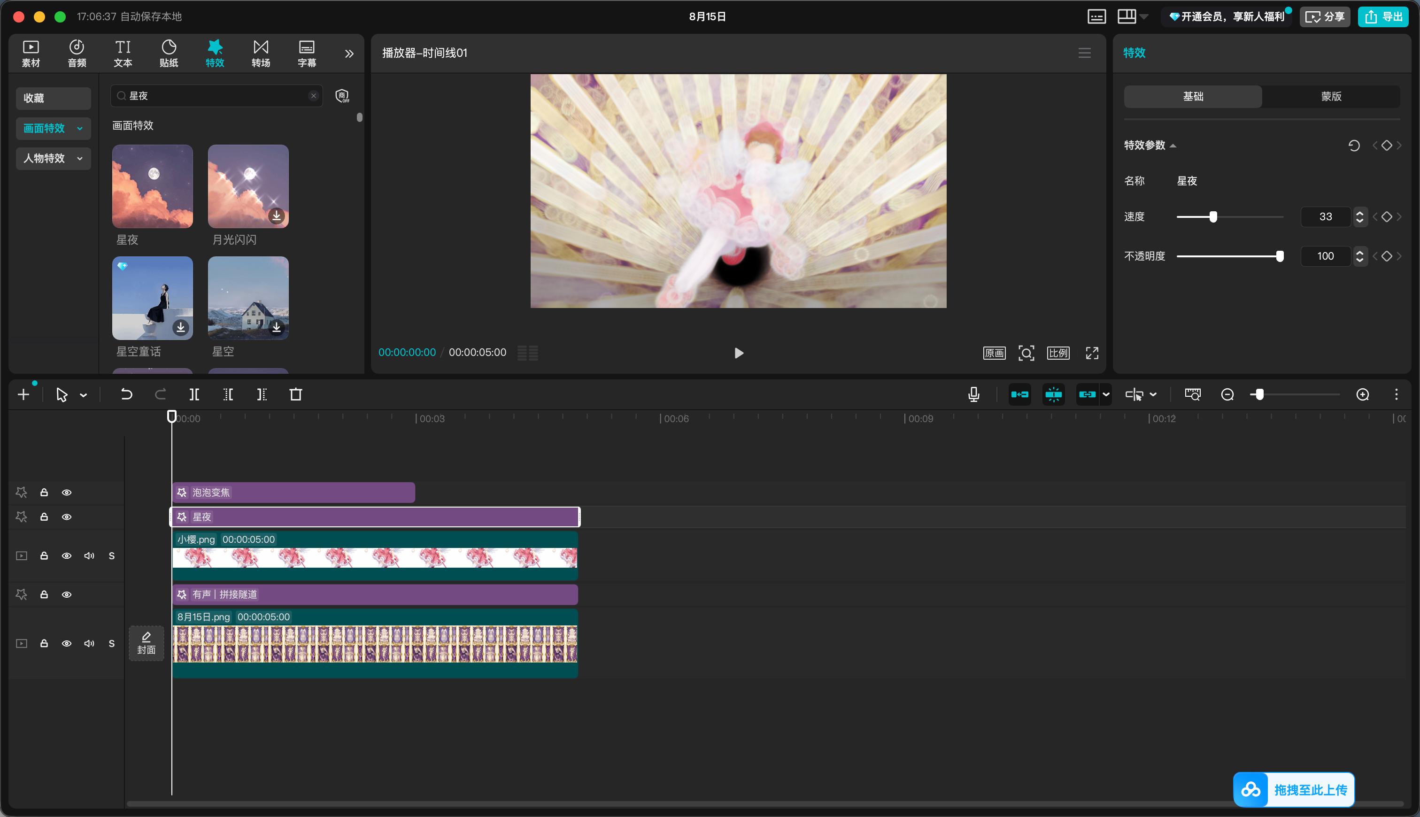Click the redo arrow in timeline toolbar
The height and width of the screenshot is (817, 1420).
161,394
